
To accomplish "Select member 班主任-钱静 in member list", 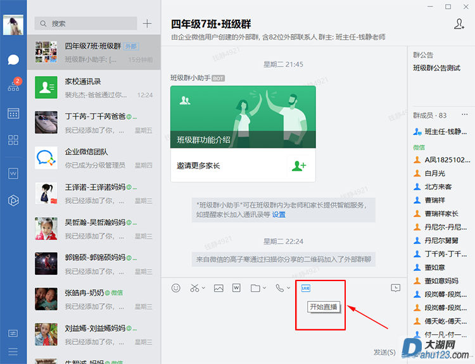I will coord(440,132).
